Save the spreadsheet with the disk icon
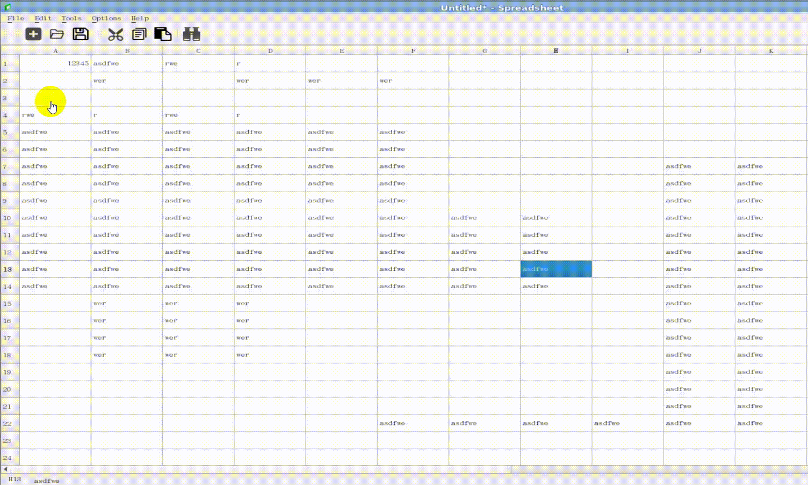Image resolution: width=808 pixels, height=485 pixels. (81, 33)
